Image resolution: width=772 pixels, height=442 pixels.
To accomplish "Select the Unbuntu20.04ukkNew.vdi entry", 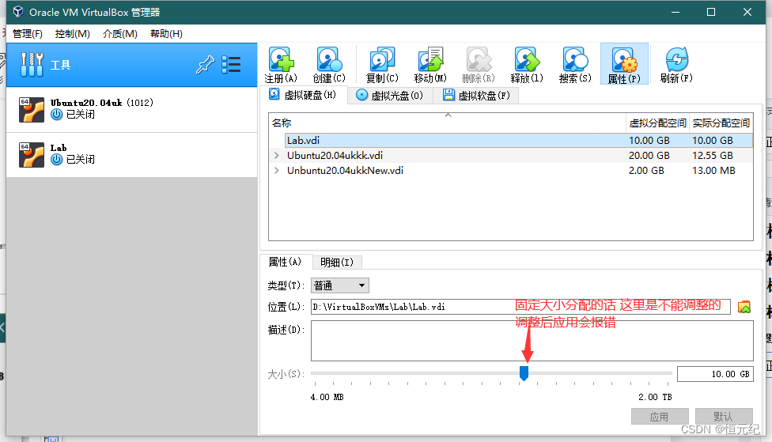I will click(345, 170).
